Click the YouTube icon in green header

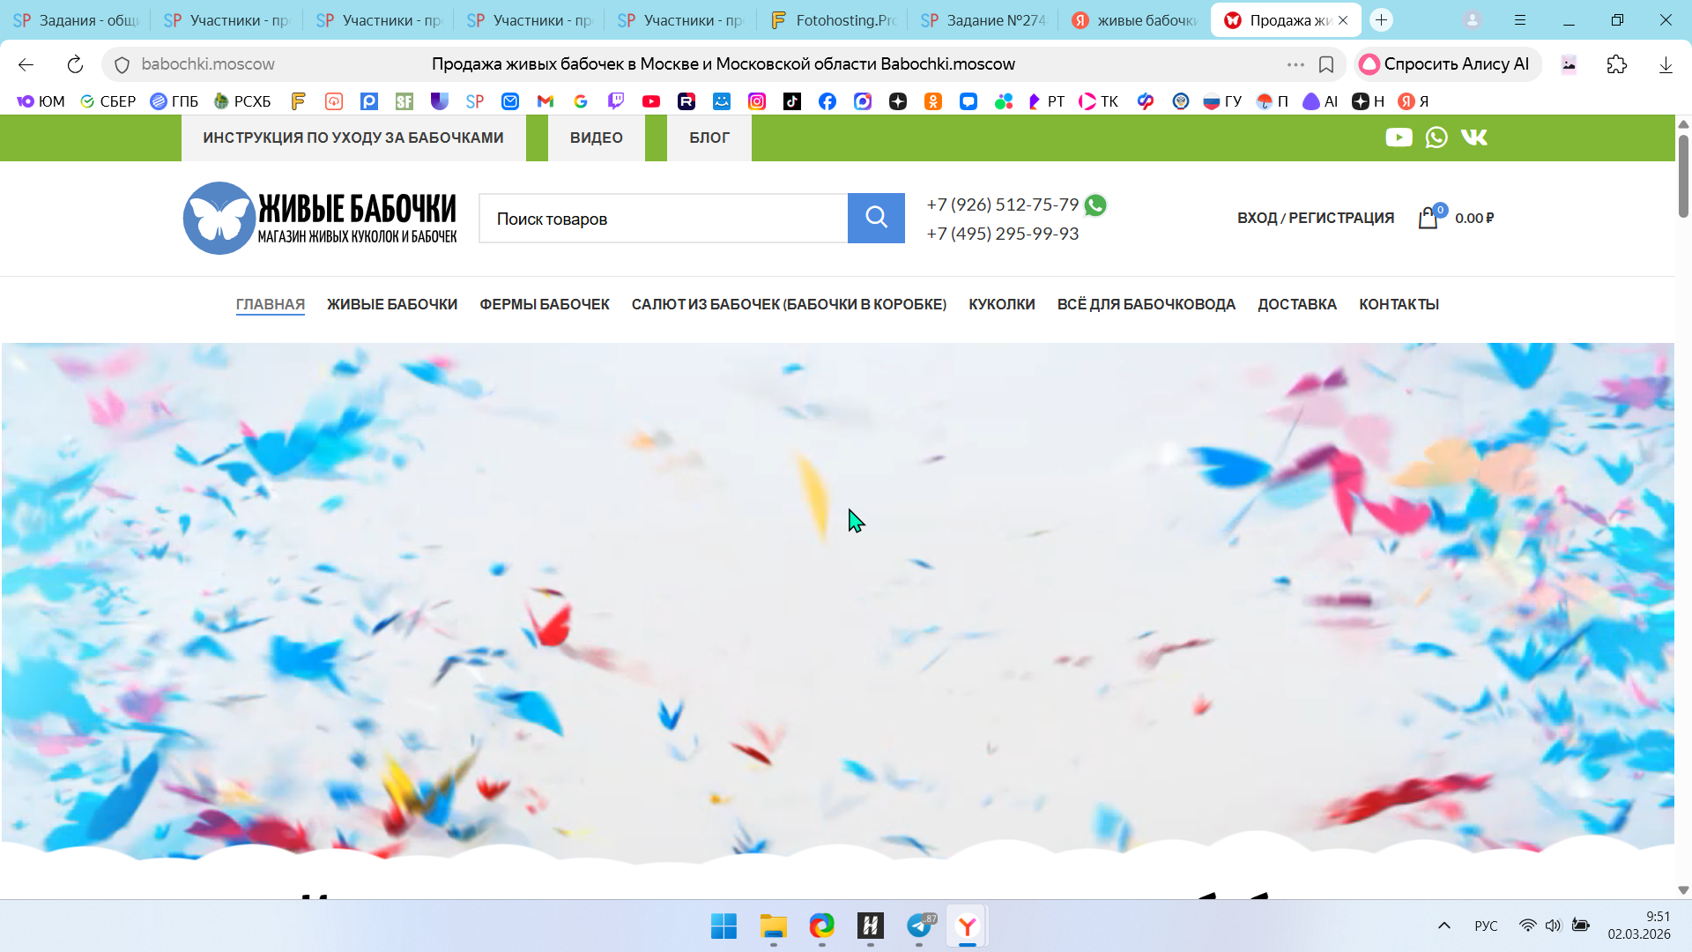[1399, 138]
